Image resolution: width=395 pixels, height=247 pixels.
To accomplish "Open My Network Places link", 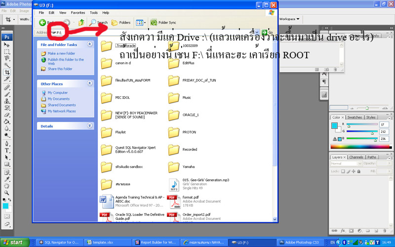I will (x=62, y=111).
